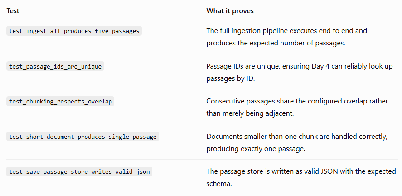Click the text "producing exactly one passage."
This screenshot has height=196, width=402.
coord(256,149)
